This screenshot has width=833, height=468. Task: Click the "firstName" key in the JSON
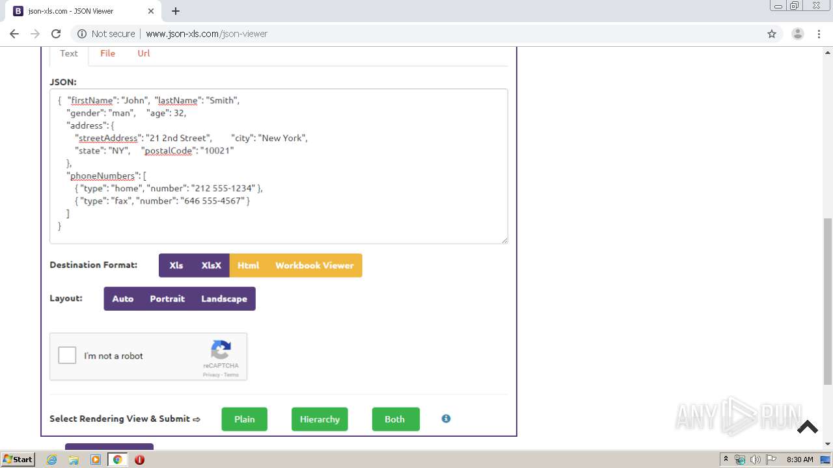point(91,100)
